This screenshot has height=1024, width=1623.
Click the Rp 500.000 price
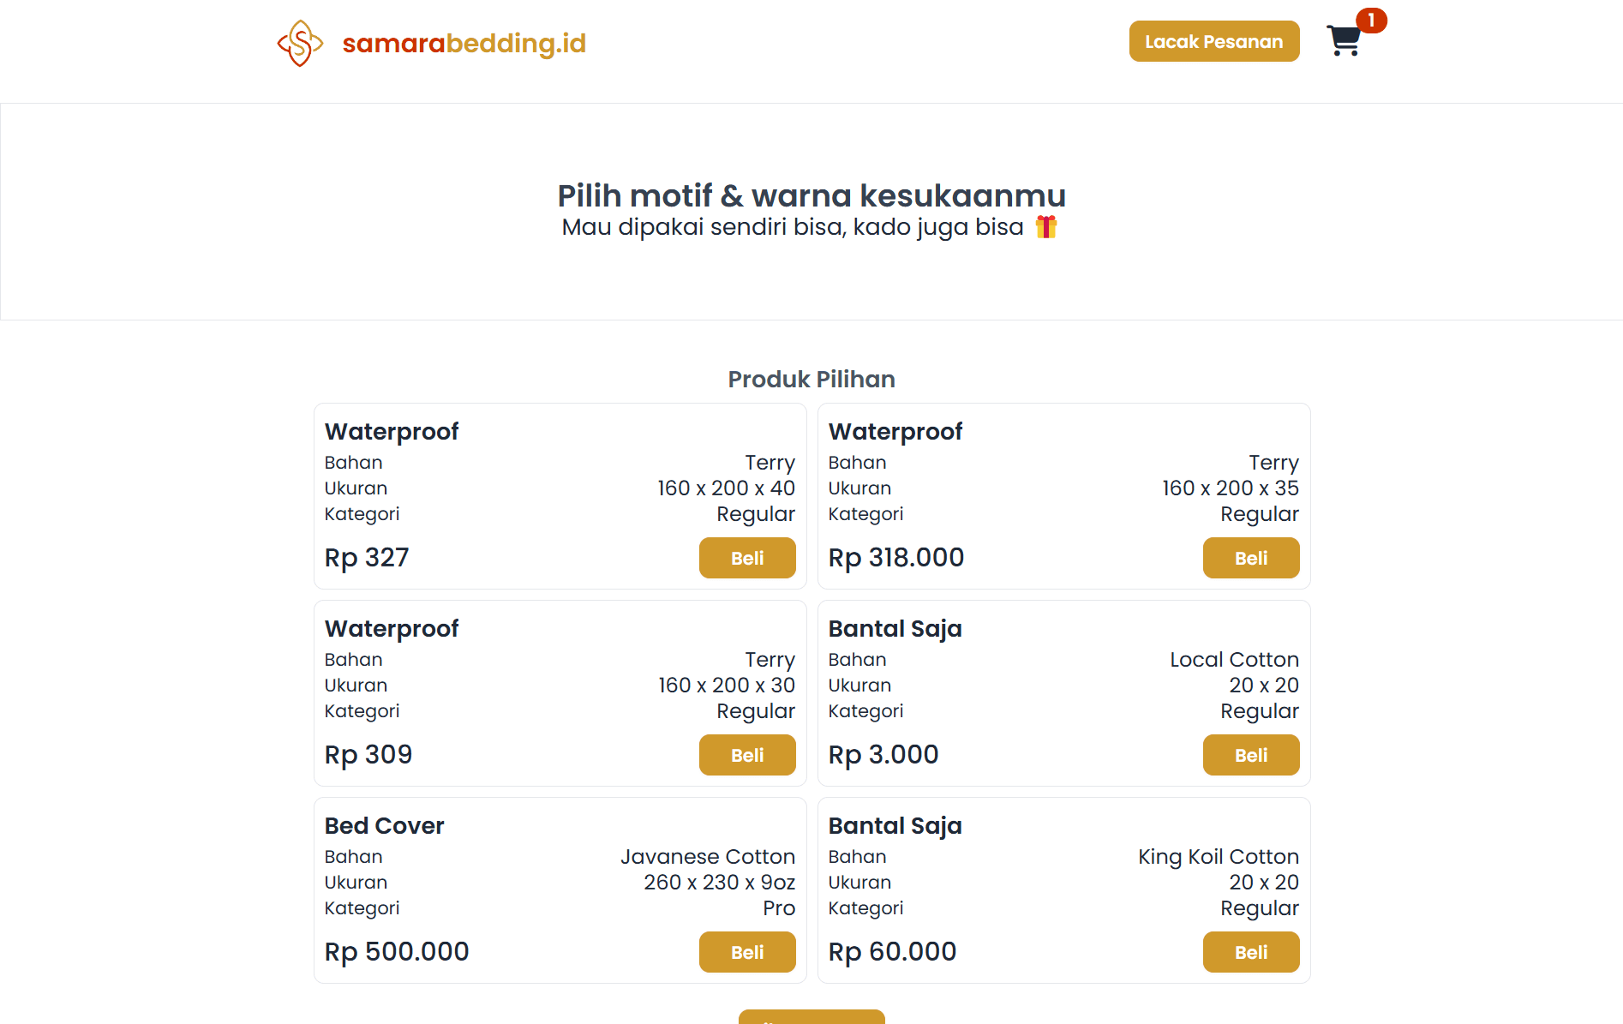[397, 951]
